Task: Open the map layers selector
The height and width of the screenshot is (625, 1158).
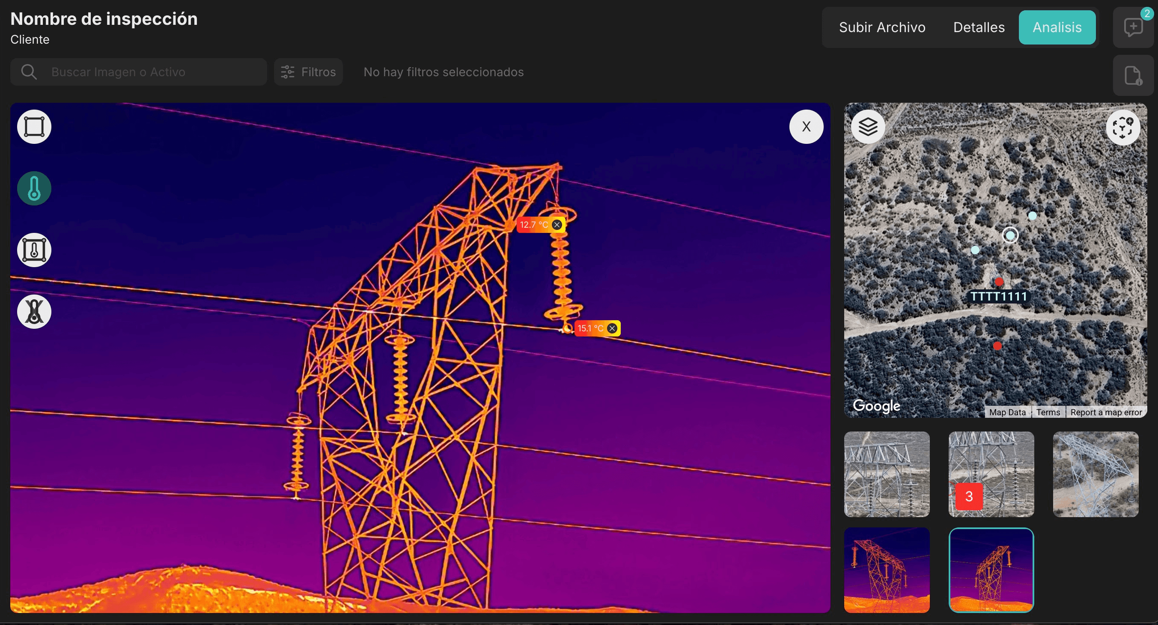Action: (x=868, y=127)
